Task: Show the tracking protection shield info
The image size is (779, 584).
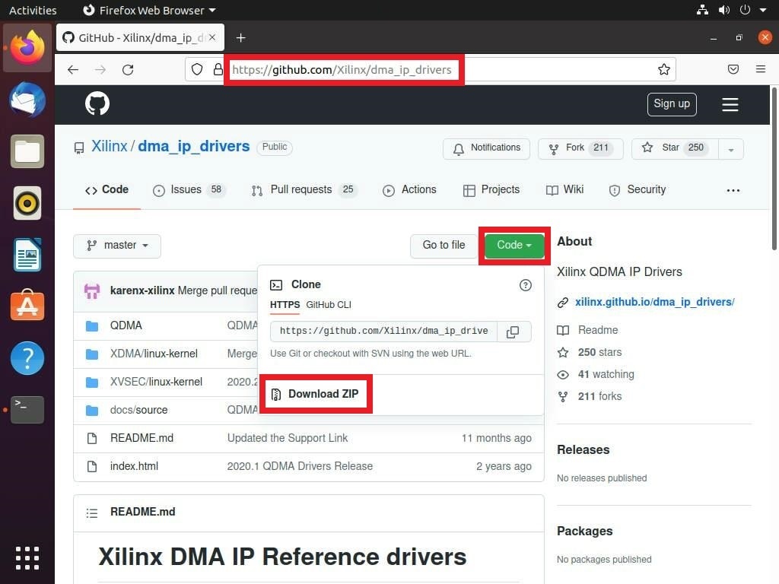Action: [x=197, y=69]
